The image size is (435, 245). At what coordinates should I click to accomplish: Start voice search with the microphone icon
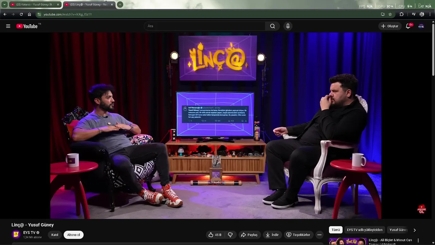(x=288, y=26)
